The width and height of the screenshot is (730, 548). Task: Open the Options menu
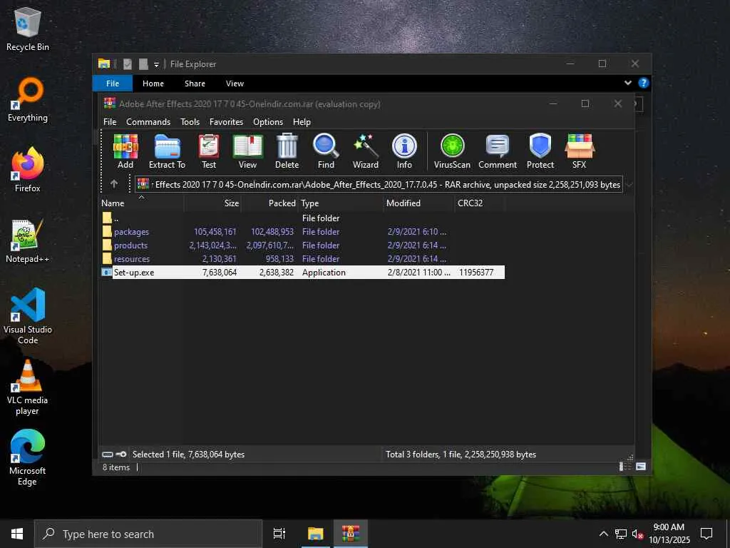(x=268, y=121)
